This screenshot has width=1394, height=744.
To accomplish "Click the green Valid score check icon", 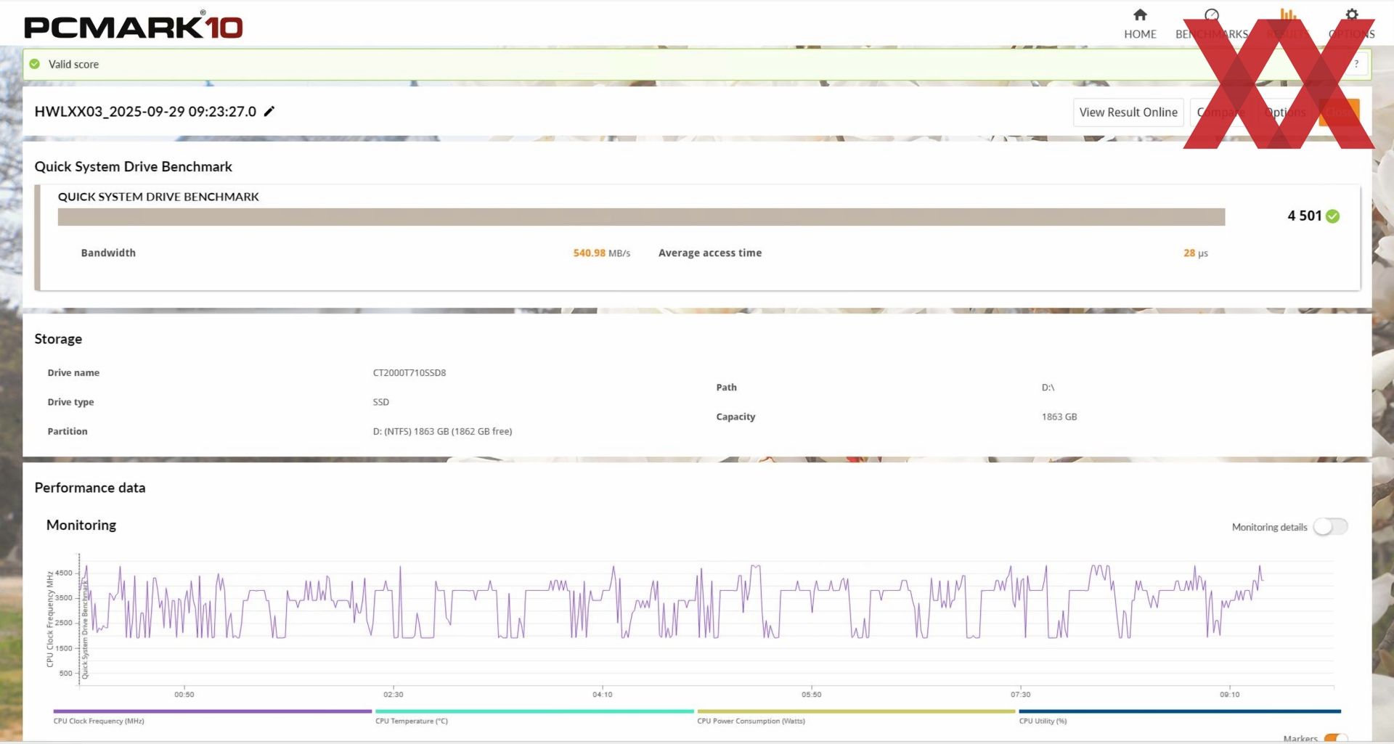I will click(x=35, y=64).
